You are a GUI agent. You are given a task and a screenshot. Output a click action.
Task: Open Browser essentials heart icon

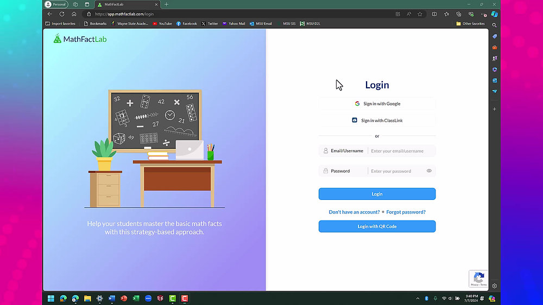[471, 14]
